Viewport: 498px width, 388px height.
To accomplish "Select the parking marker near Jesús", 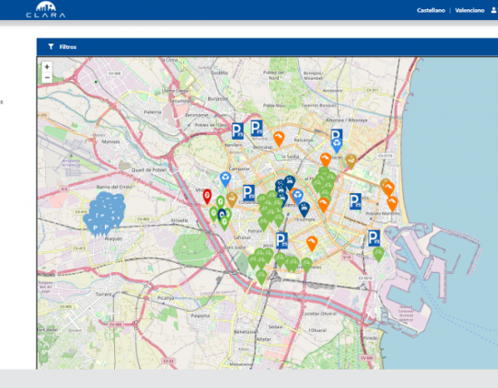I will click(282, 240).
